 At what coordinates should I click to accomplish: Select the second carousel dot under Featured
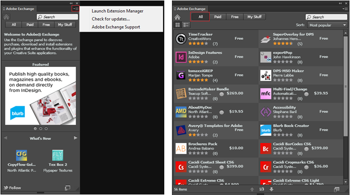(x=41, y=129)
